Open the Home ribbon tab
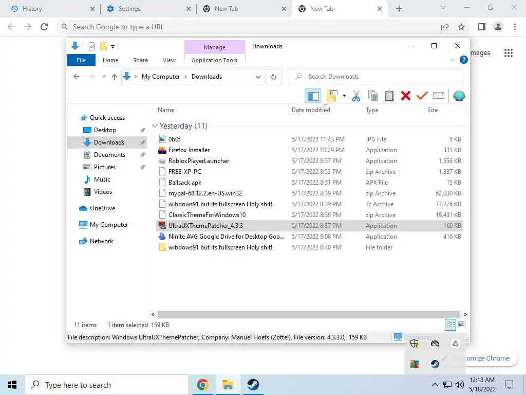 pyautogui.click(x=110, y=60)
